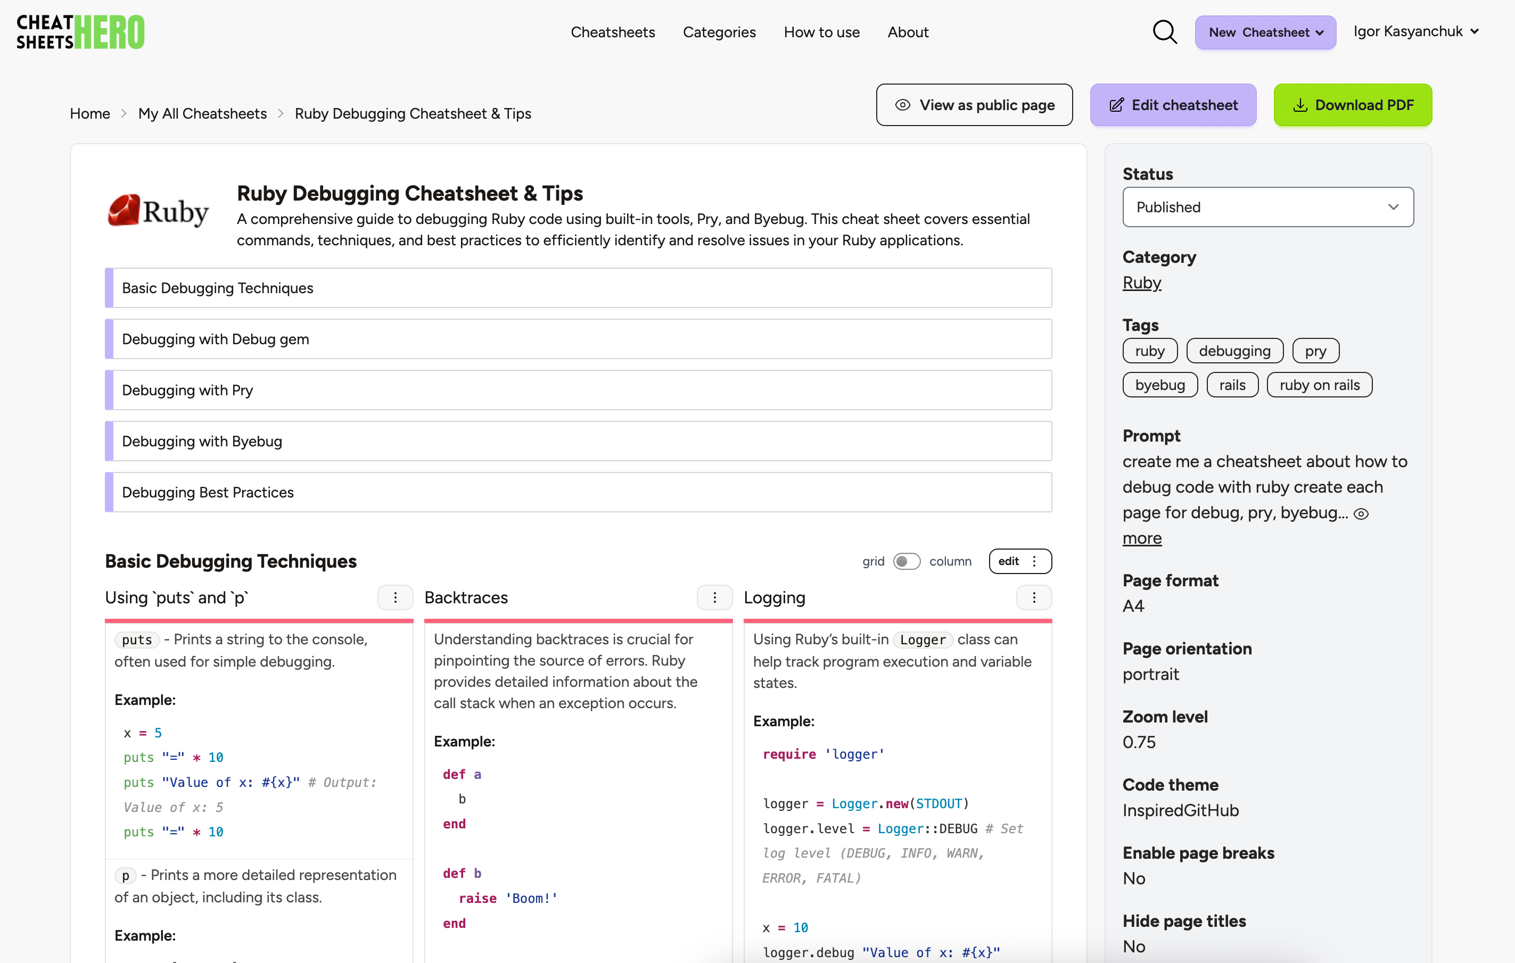Click the Basic Debugging Techniques heading
This screenshot has height=963, width=1515.
click(x=231, y=561)
